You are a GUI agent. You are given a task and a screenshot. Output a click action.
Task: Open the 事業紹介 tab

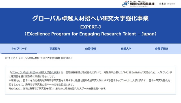55,49
